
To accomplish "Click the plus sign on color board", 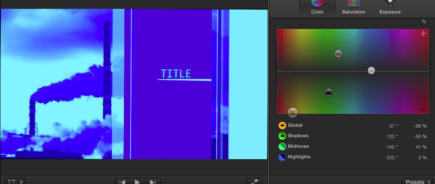I will tap(423, 34).
